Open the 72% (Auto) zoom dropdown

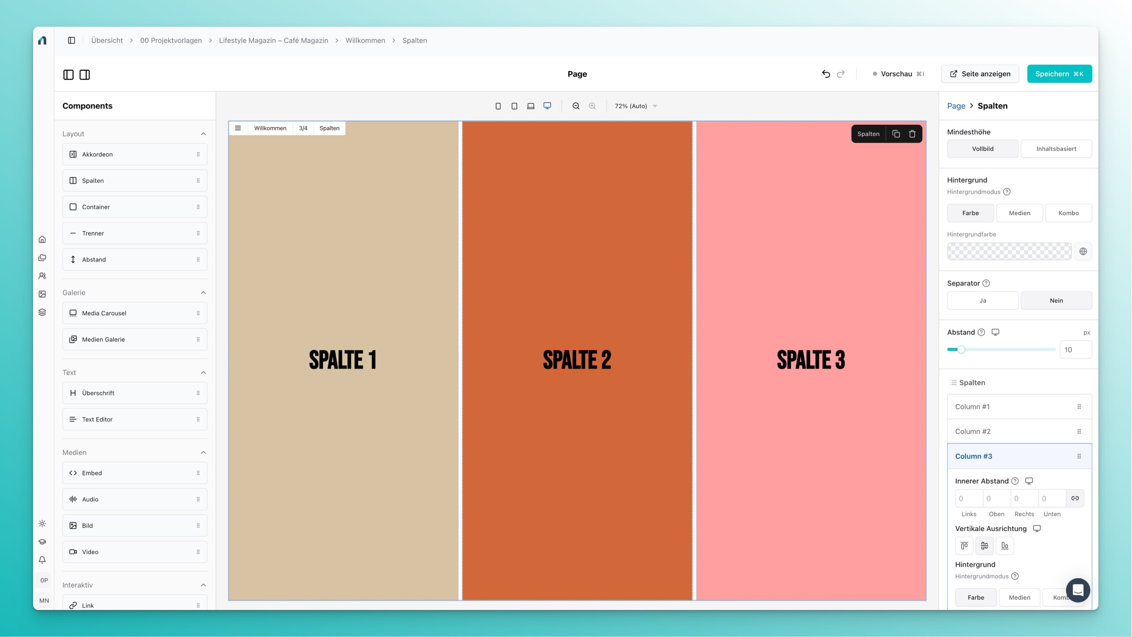[x=635, y=106]
